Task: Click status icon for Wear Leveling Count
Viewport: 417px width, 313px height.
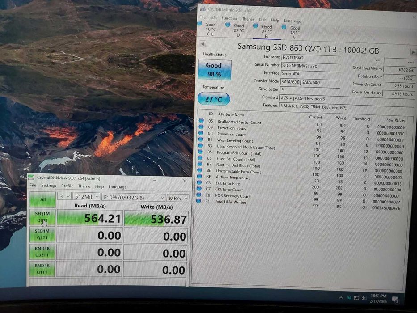Action: click(201, 139)
